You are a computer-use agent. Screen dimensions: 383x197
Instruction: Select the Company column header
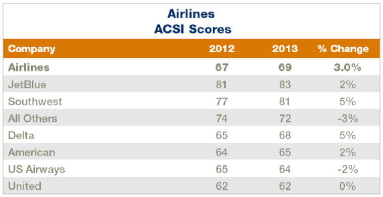(x=32, y=49)
